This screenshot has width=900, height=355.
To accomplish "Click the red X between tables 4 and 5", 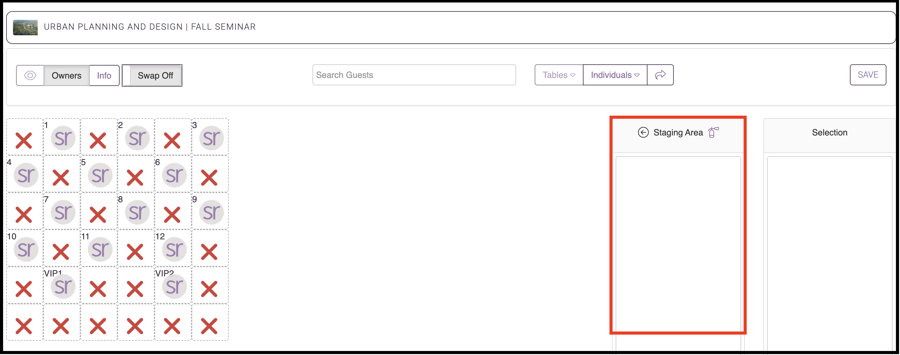I will 61,177.
